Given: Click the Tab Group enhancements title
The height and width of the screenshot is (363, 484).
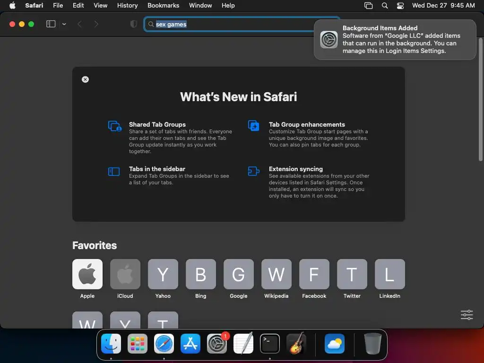Looking at the screenshot, I should tap(307, 124).
